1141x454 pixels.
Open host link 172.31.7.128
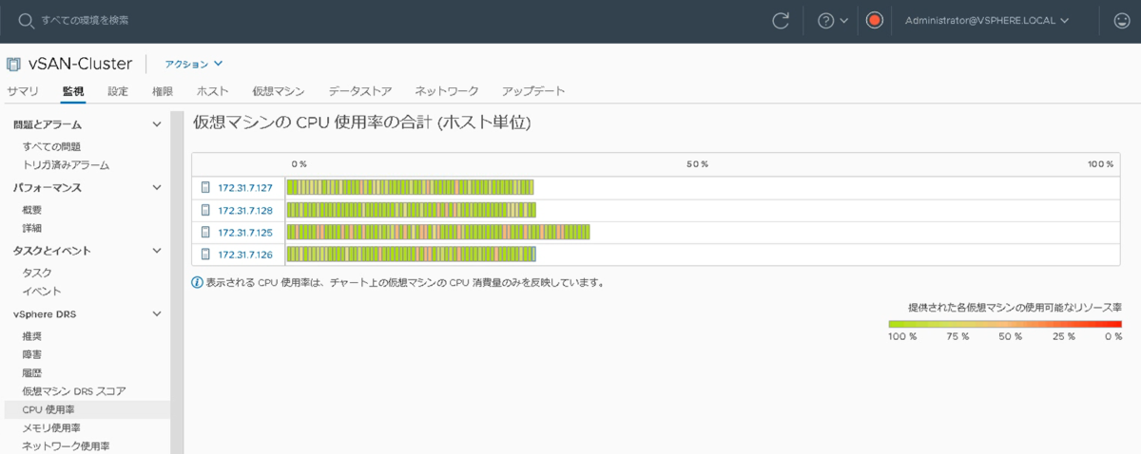245,210
